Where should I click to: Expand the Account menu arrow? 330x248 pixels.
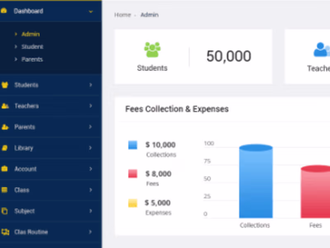pos(90,169)
